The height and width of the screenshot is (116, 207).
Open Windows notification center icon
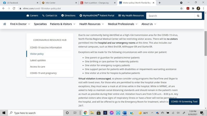point(202,113)
